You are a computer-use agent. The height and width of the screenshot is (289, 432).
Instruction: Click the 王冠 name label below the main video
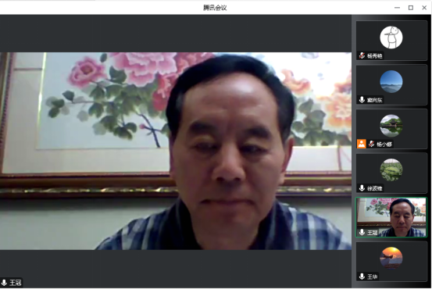(x=15, y=283)
